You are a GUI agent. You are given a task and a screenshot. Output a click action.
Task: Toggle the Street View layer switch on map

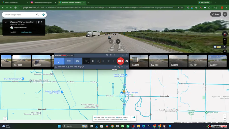click(x=134, y=117)
